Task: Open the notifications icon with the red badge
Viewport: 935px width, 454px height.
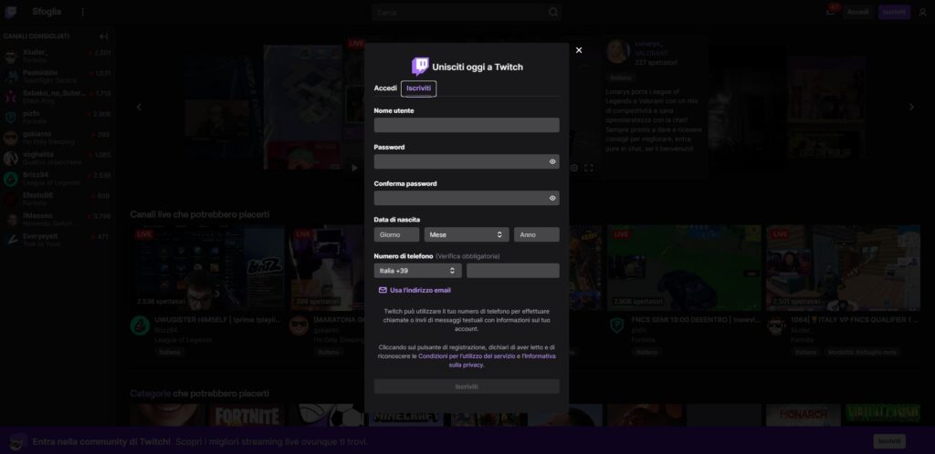Action: [831, 12]
